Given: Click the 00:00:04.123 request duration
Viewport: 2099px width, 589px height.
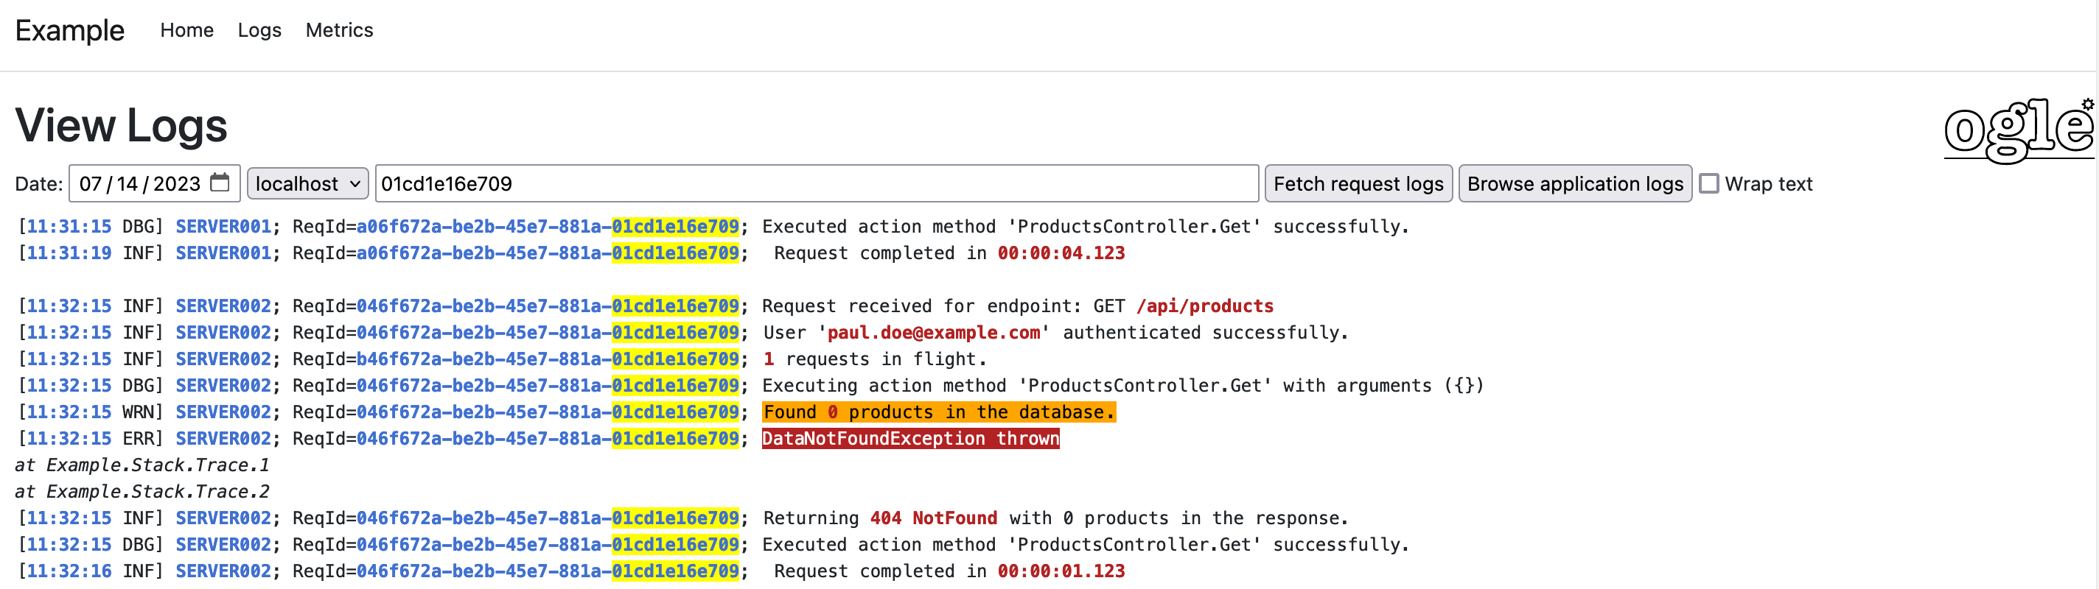Looking at the screenshot, I should pos(1061,253).
